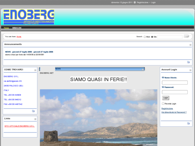Viewport: 195px width, 146px height.
Task: Click the print icon in Account Login panel
Action: pos(188,123)
